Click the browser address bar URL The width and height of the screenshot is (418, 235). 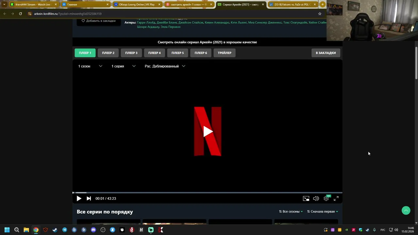pyautogui.click(x=68, y=14)
